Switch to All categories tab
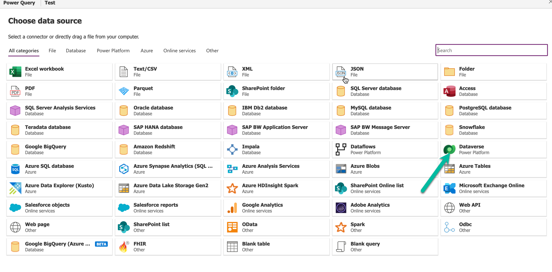Viewport: 552px width, 272px height. point(24,51)
